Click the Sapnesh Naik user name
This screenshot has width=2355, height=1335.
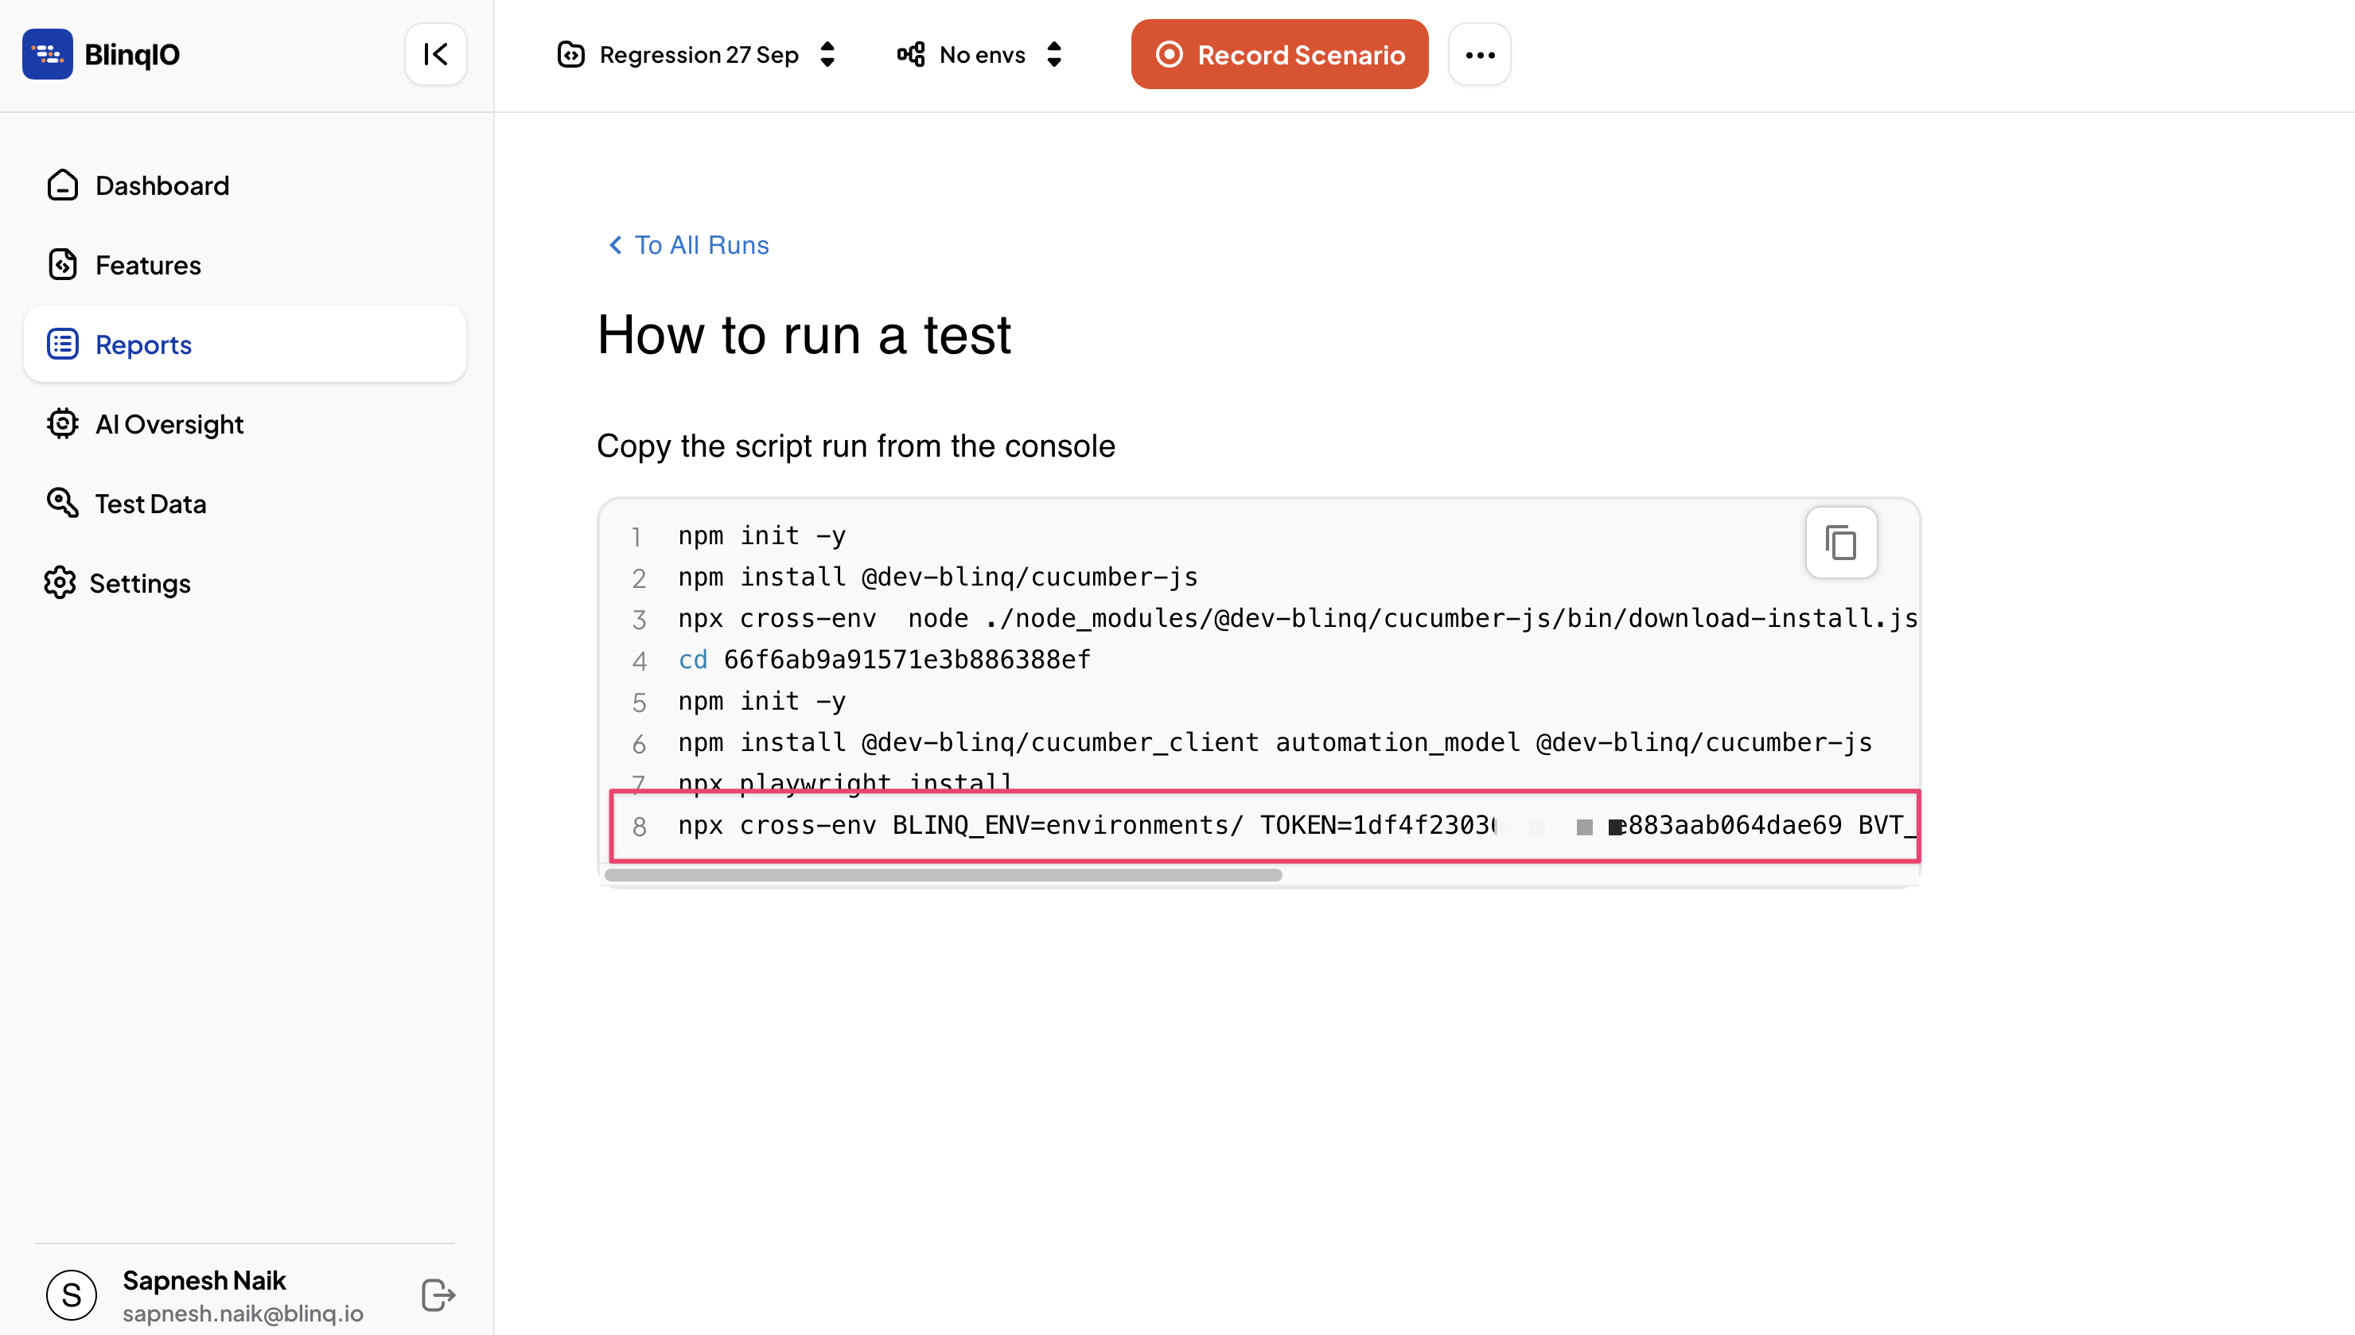tap(204, 1280)
